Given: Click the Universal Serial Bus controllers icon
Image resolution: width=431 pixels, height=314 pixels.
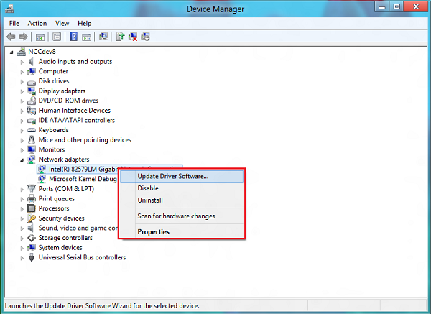Looking at the screenshot, I should click(32, 257).
